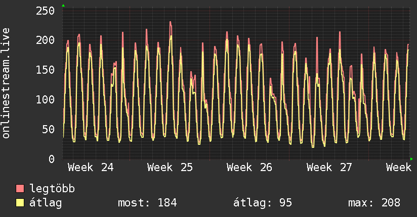Image resolution: width=417 pixels, height=217 pixels.
Task: Click the legtöbb legend label
Action: pyautogui.click(x=52, y=189)
